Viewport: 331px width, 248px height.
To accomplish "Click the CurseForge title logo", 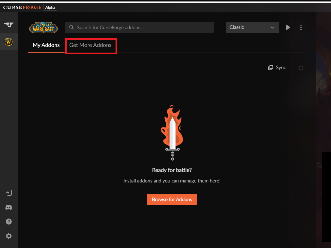I will point(22,8).
